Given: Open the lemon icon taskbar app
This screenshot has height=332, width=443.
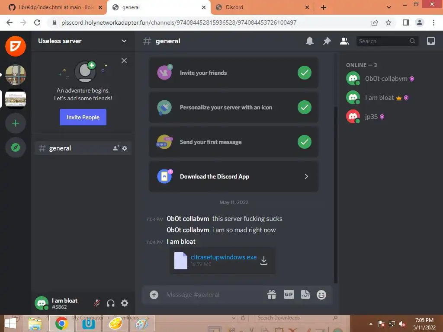Looking at the screenshot, I should 116,323.
